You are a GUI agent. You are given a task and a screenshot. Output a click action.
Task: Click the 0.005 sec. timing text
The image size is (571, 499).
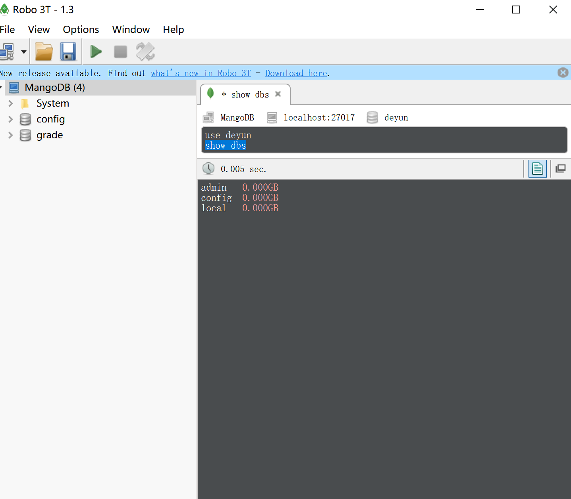(243, 169)
